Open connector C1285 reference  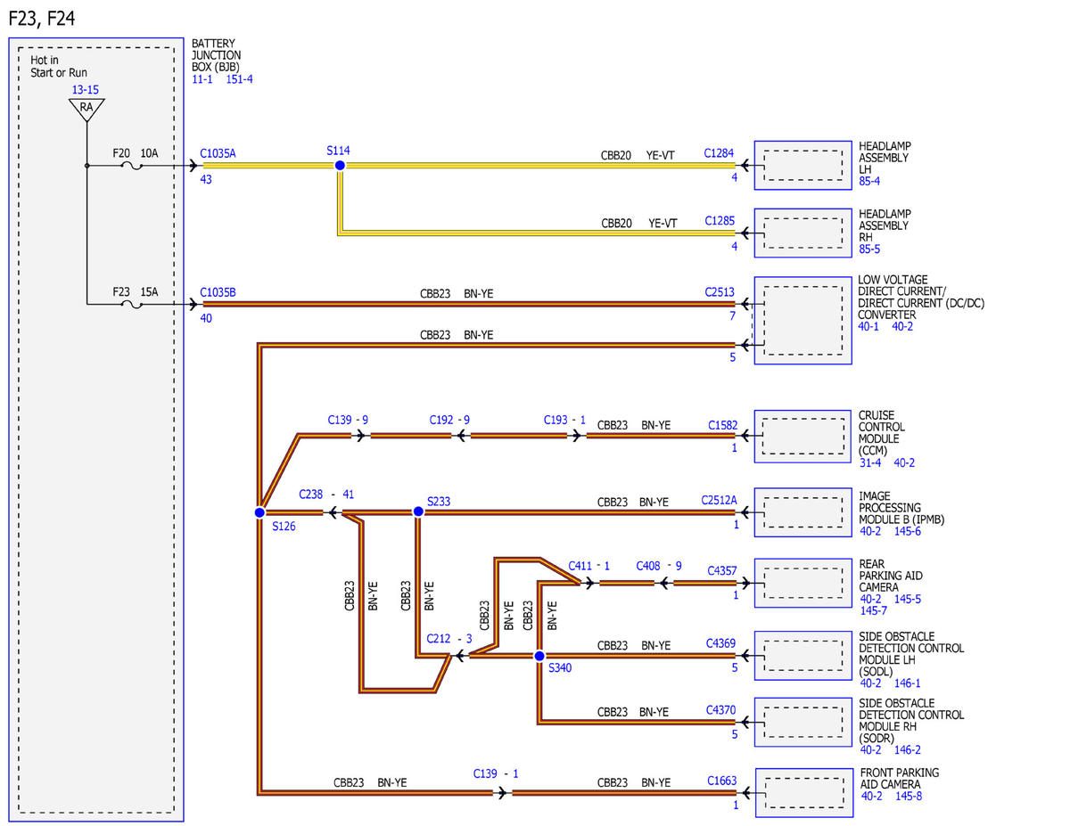click(720, 221)
